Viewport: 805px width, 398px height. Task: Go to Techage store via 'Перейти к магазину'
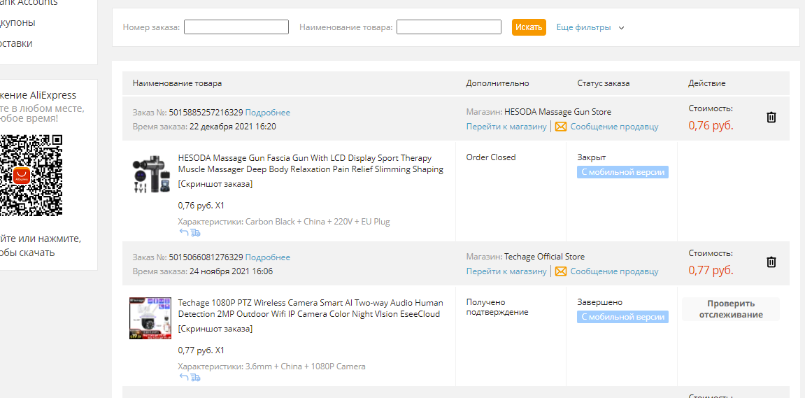pyautogui.click(x=506, y=271)
